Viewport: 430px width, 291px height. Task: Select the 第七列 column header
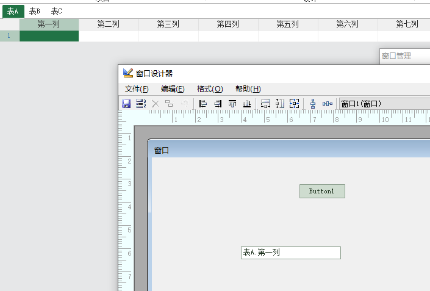coord(404,24)
